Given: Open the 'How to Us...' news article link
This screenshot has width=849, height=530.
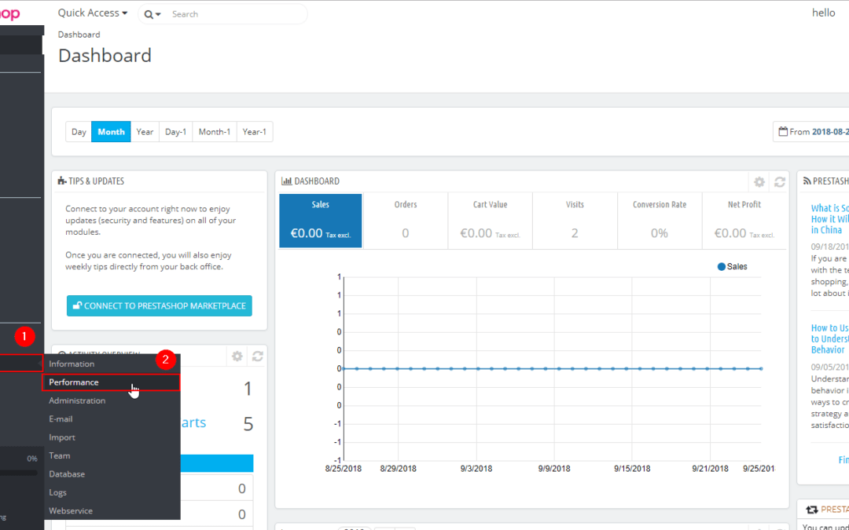Looking at the screenshot, I should (x=829, y=338).
